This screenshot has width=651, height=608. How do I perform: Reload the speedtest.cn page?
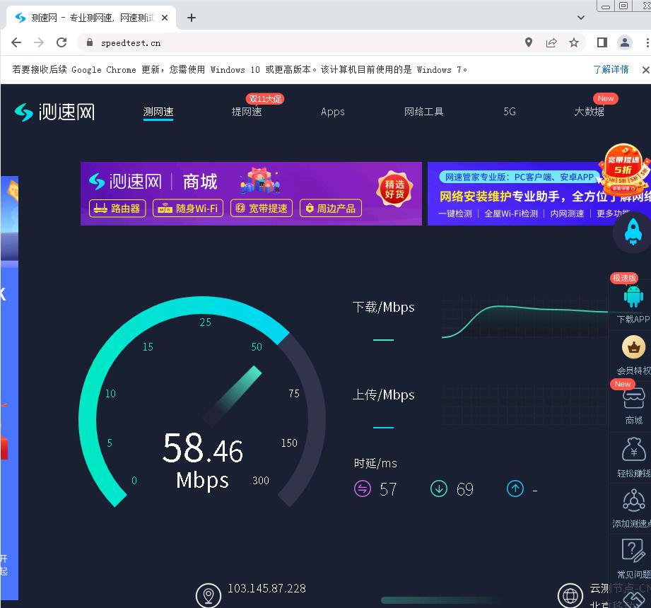coord(61,42)
